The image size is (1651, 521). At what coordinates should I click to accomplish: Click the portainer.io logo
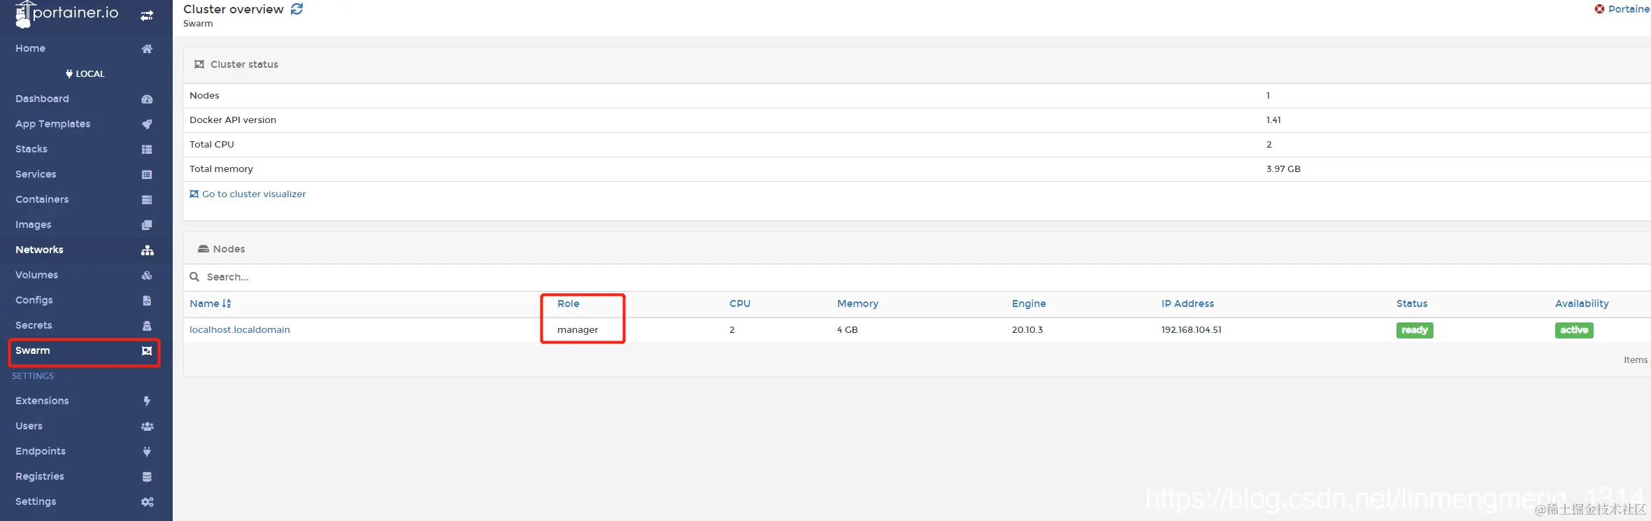67,14
